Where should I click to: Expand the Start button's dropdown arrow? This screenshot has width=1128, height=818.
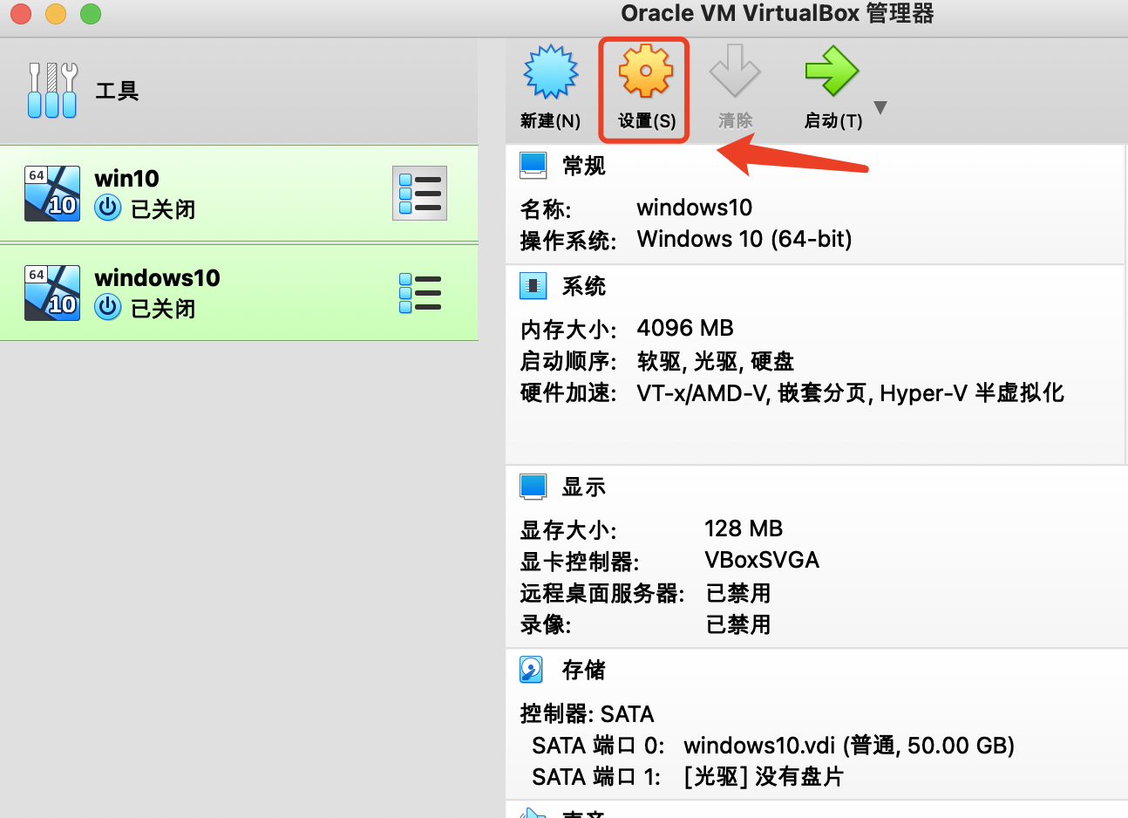click(880, 107)
